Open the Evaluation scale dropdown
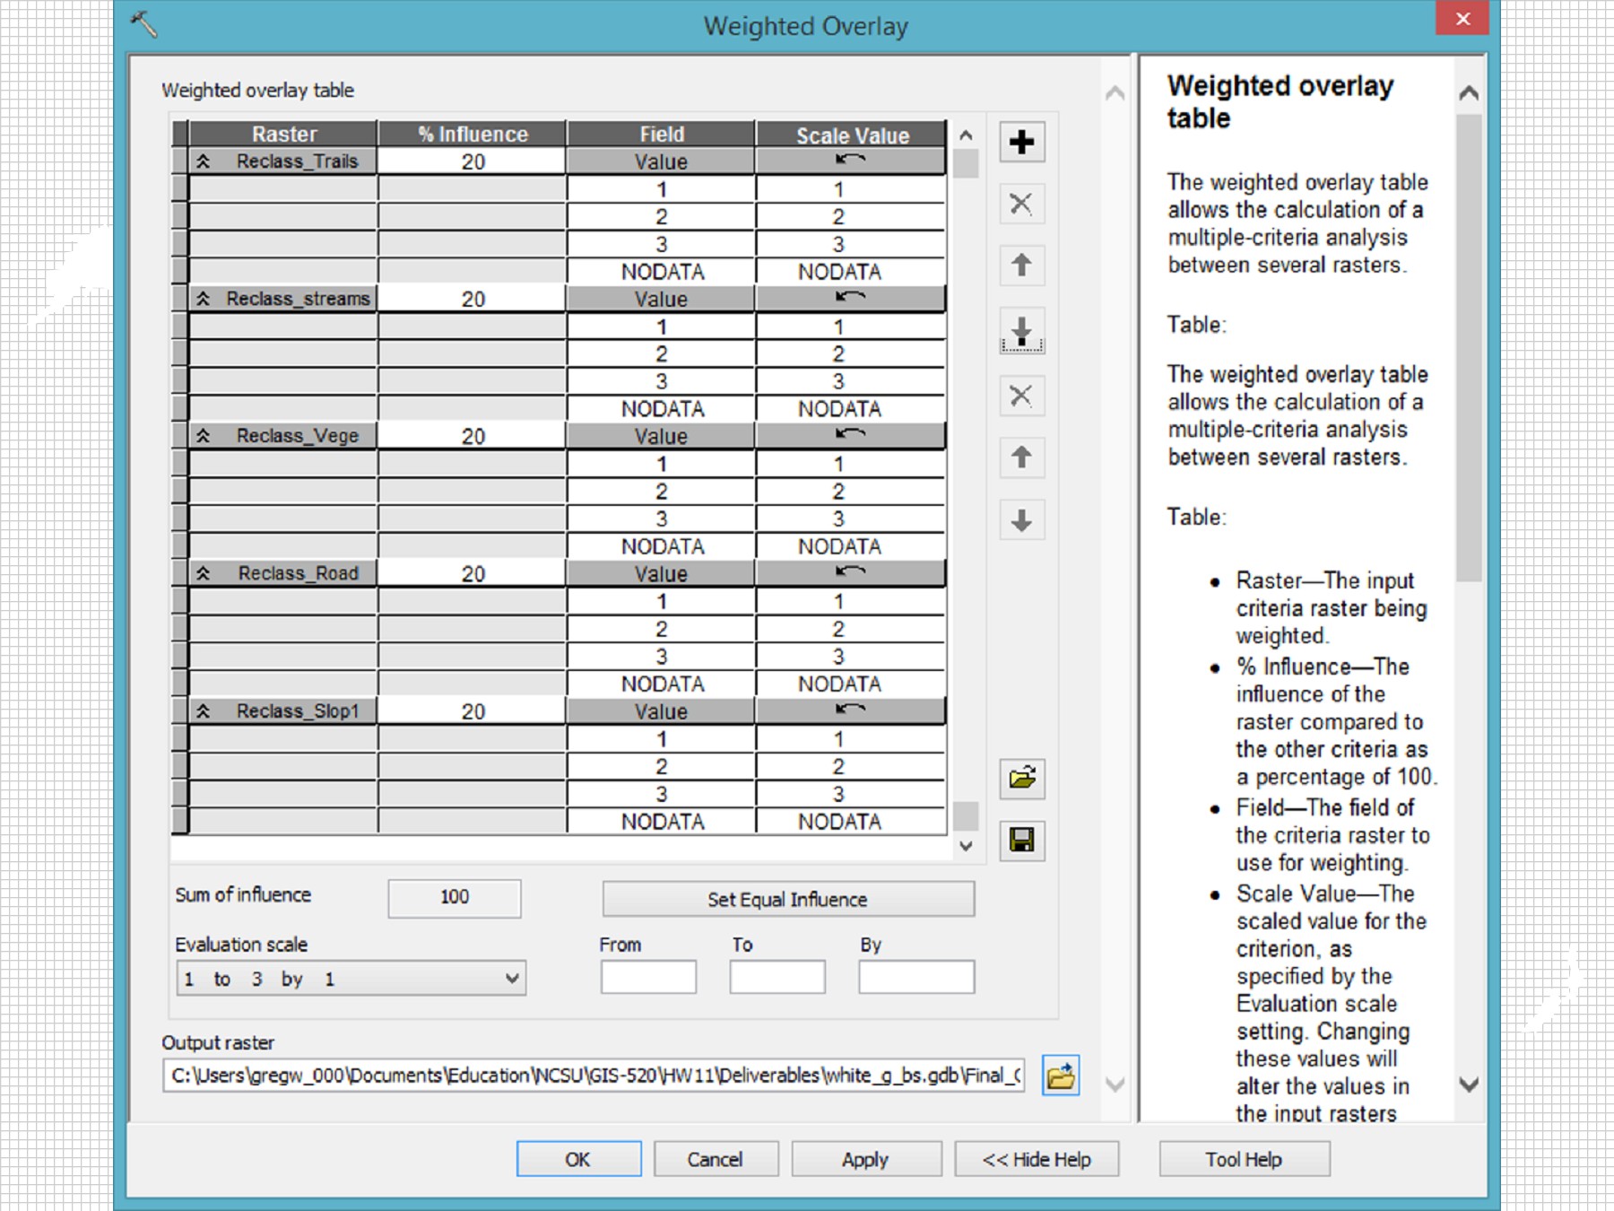1614x1211 pixels. [x=512, y=979]
